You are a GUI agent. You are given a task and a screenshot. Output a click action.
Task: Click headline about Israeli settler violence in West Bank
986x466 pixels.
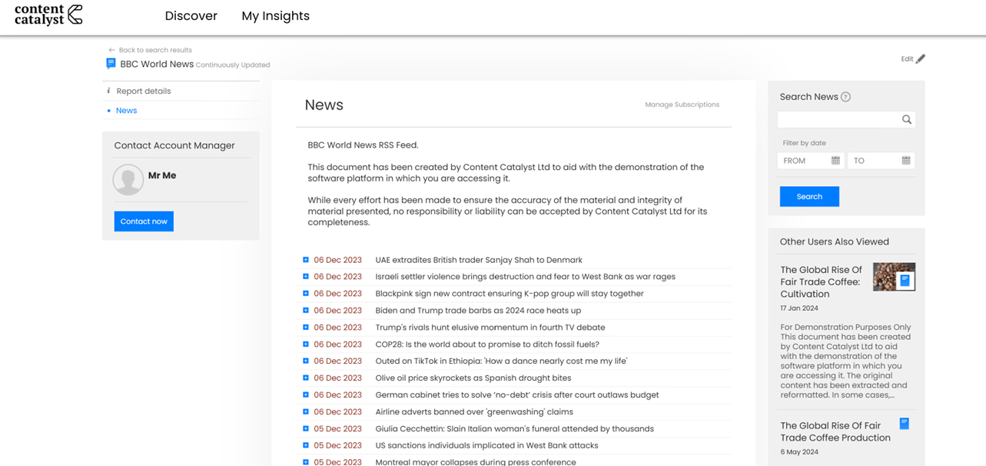click(526, 277)
